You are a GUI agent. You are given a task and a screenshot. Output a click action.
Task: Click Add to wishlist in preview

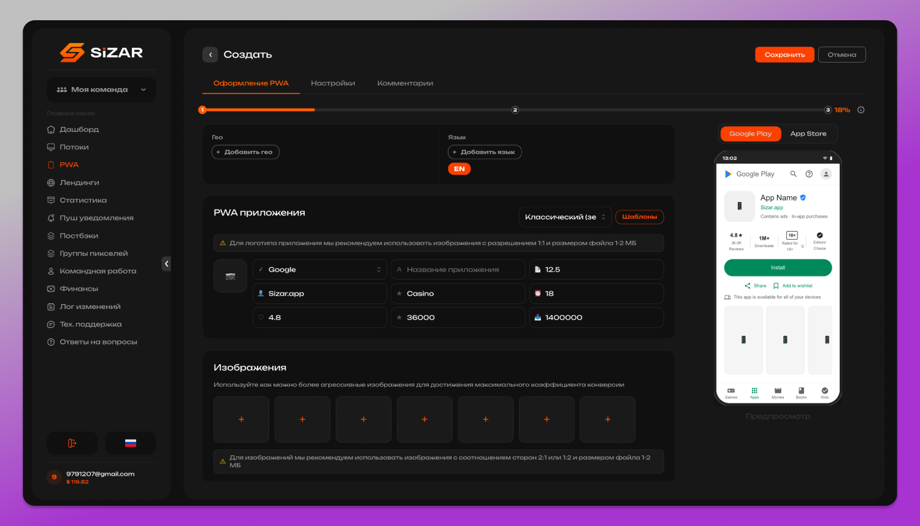pyautogui.click(x=793, y=286)
